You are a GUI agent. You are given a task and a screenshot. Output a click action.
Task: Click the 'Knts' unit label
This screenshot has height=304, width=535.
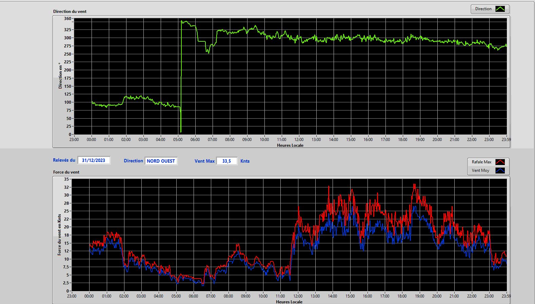tap(245, 161)
